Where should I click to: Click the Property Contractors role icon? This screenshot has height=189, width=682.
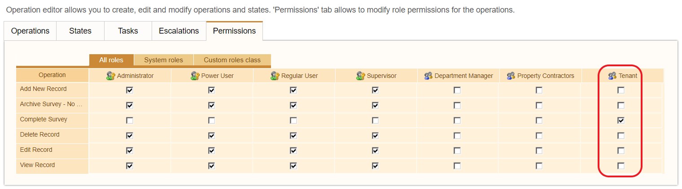[511, 76]
